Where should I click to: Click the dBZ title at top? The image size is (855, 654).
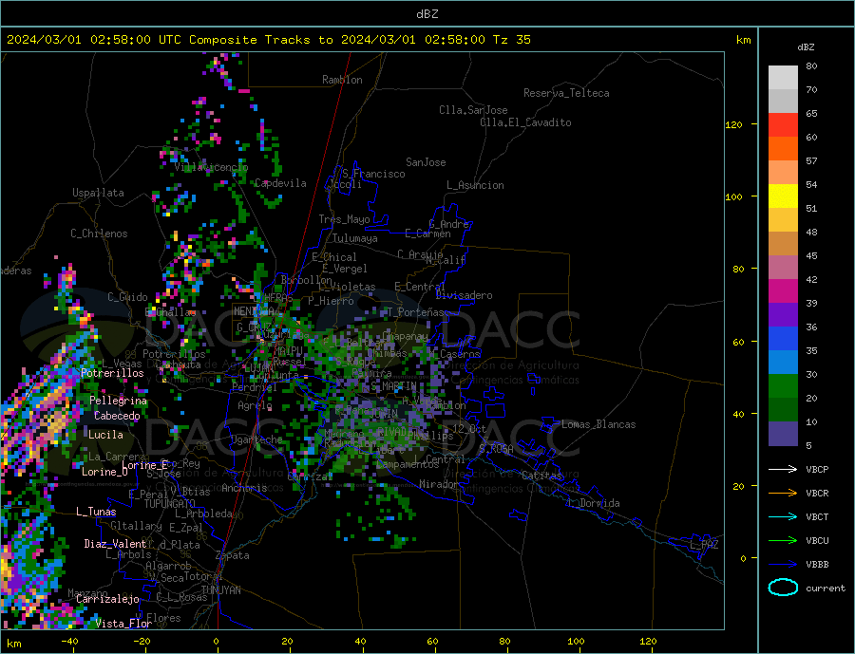[427, 14]
